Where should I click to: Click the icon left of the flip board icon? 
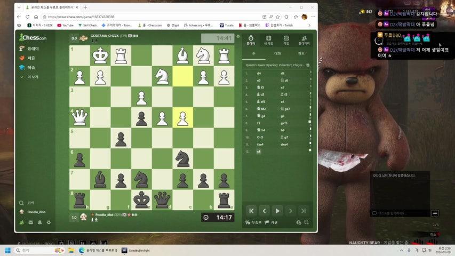coord(299,222)
